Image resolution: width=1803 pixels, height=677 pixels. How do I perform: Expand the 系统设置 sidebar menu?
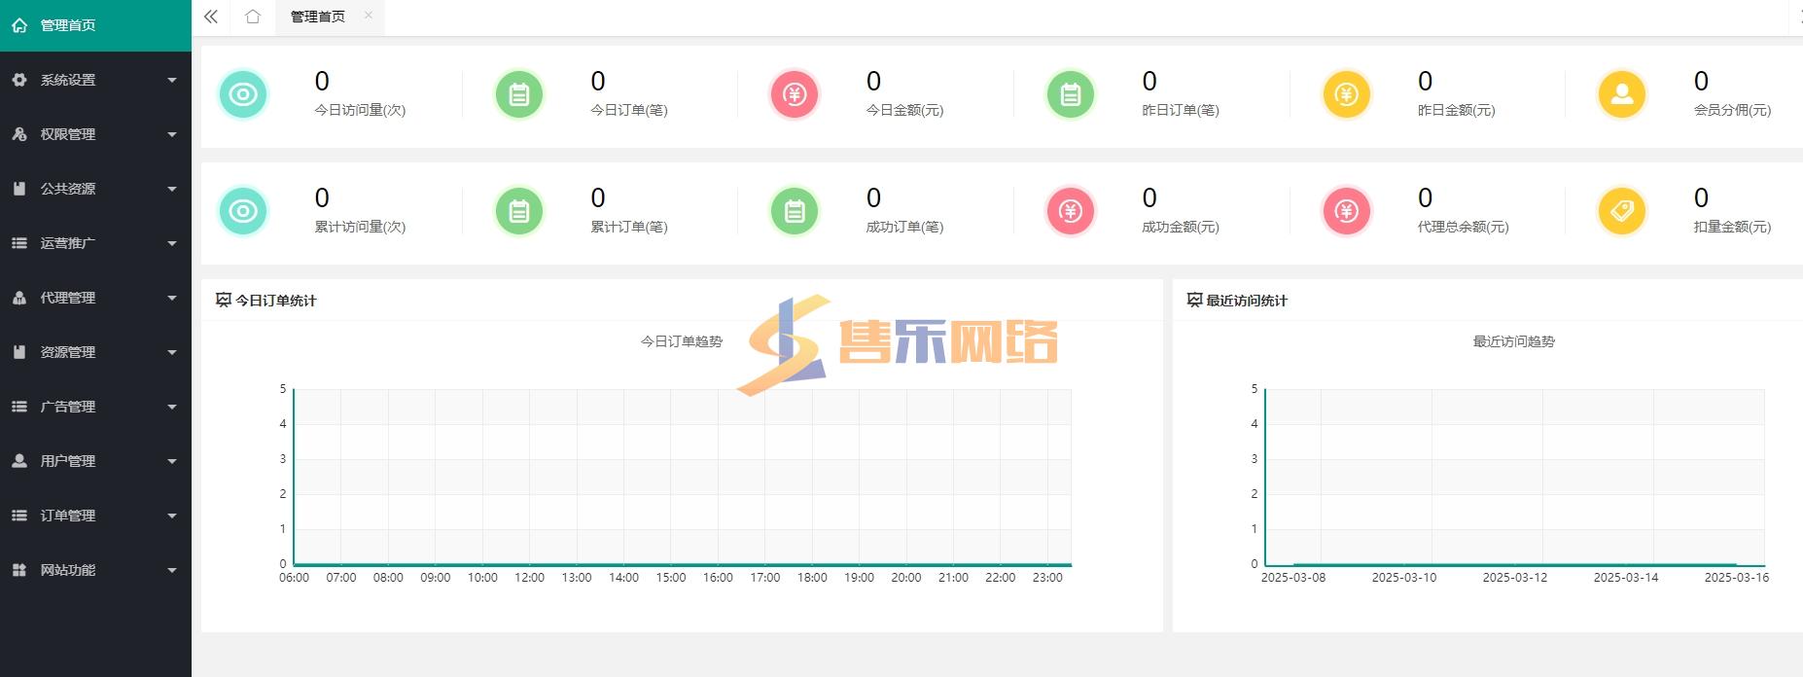click(x=94, y=80)
